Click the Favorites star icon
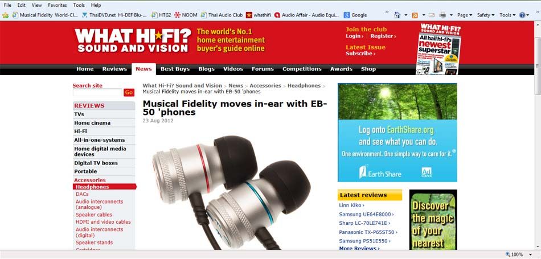The width and height of the screenshot is (541, 259). [x=6, y=15]
